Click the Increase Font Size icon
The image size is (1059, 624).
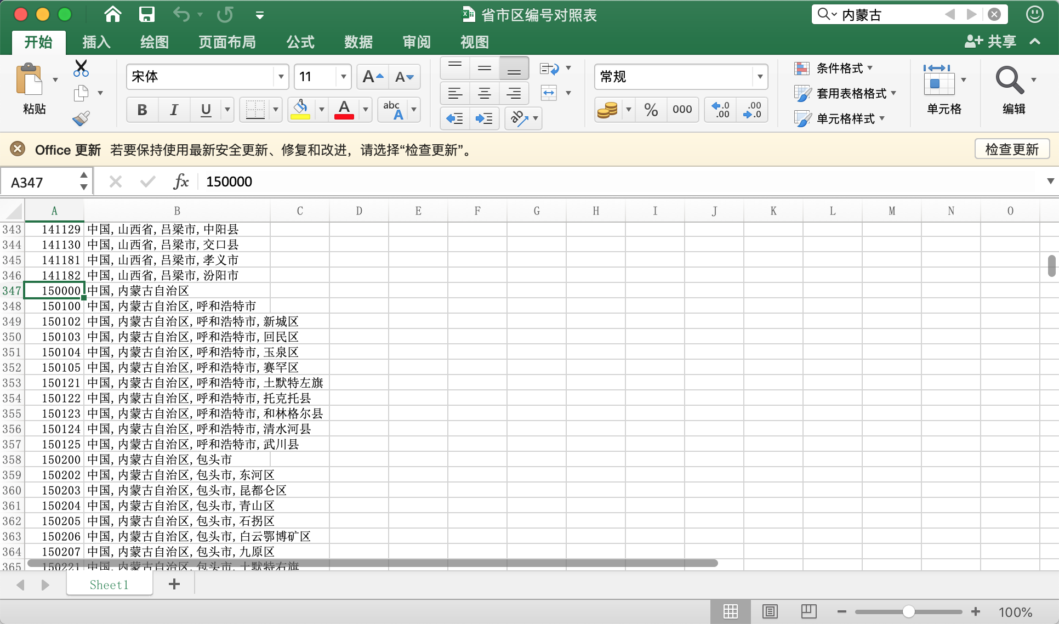pyautogui.click(x=373, y=77)
